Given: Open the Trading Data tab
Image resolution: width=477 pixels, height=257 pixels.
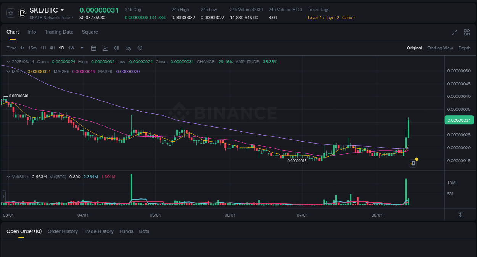Looking at the screenshot, I should 59,32.
